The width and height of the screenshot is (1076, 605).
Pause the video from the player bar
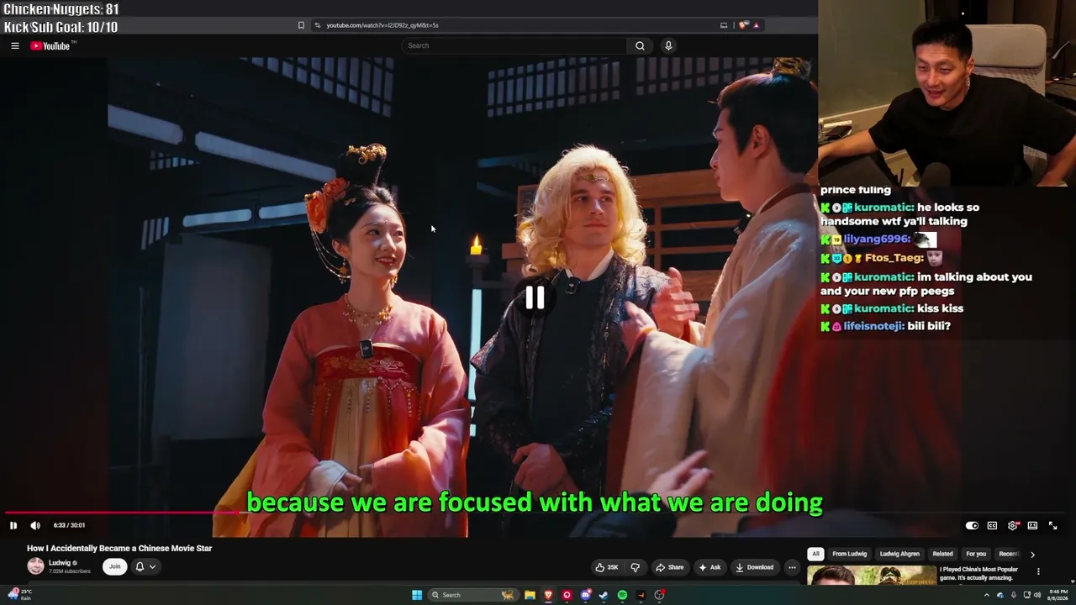(13, 525)
